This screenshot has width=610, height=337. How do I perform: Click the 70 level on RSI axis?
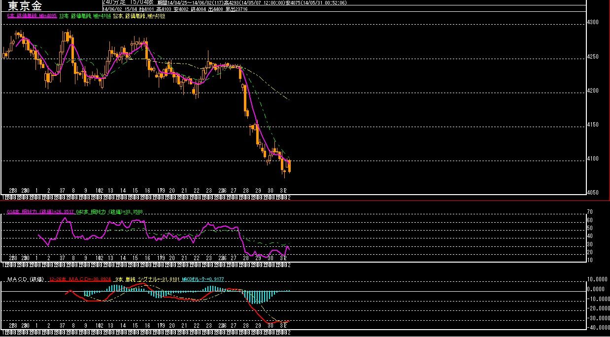[589, 212]
